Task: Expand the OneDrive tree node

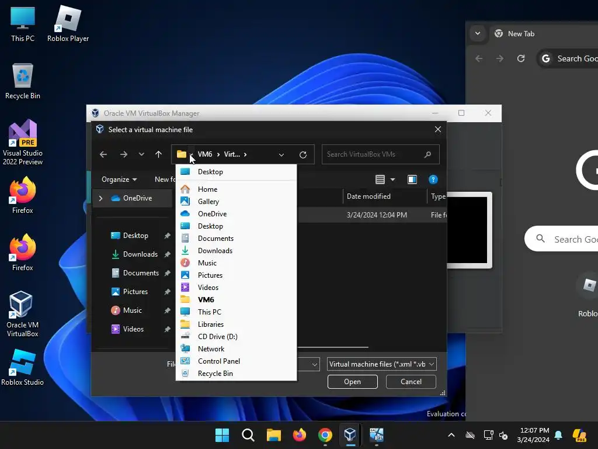Action: point(100,198)
